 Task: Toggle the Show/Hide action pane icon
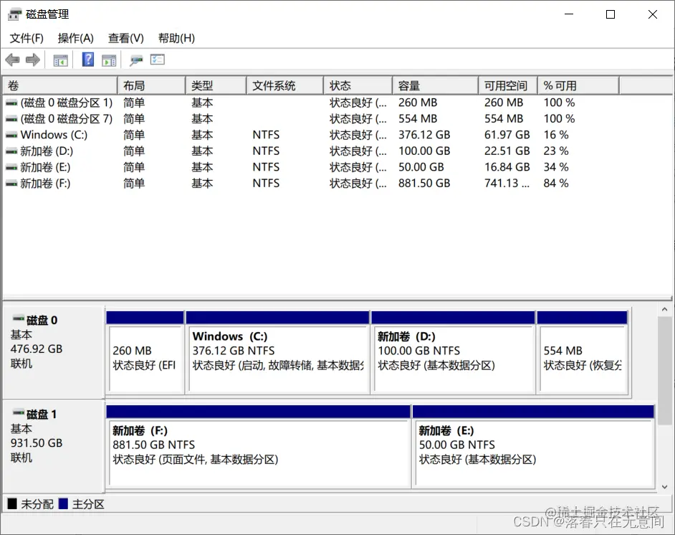pos(109,60)
